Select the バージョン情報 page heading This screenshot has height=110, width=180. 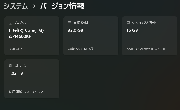click(x=62, y=6)
